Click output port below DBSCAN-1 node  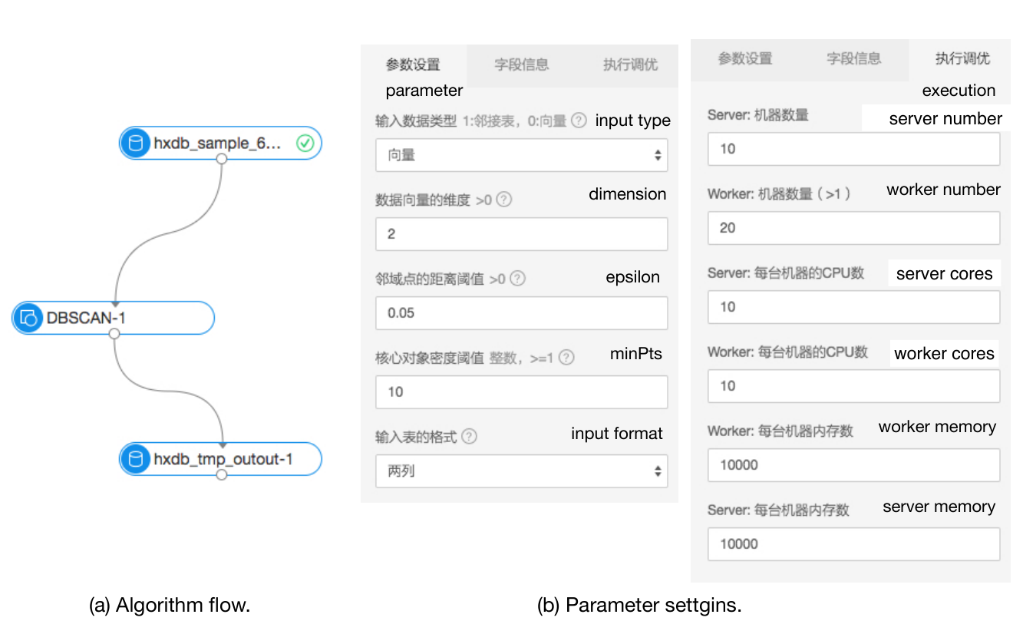pyautogui.click(x=114, y=333)
